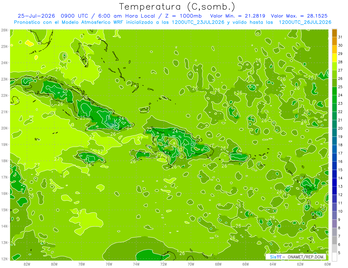Pick the orange-brown swatch above legend 31

[x=334, y=33]
